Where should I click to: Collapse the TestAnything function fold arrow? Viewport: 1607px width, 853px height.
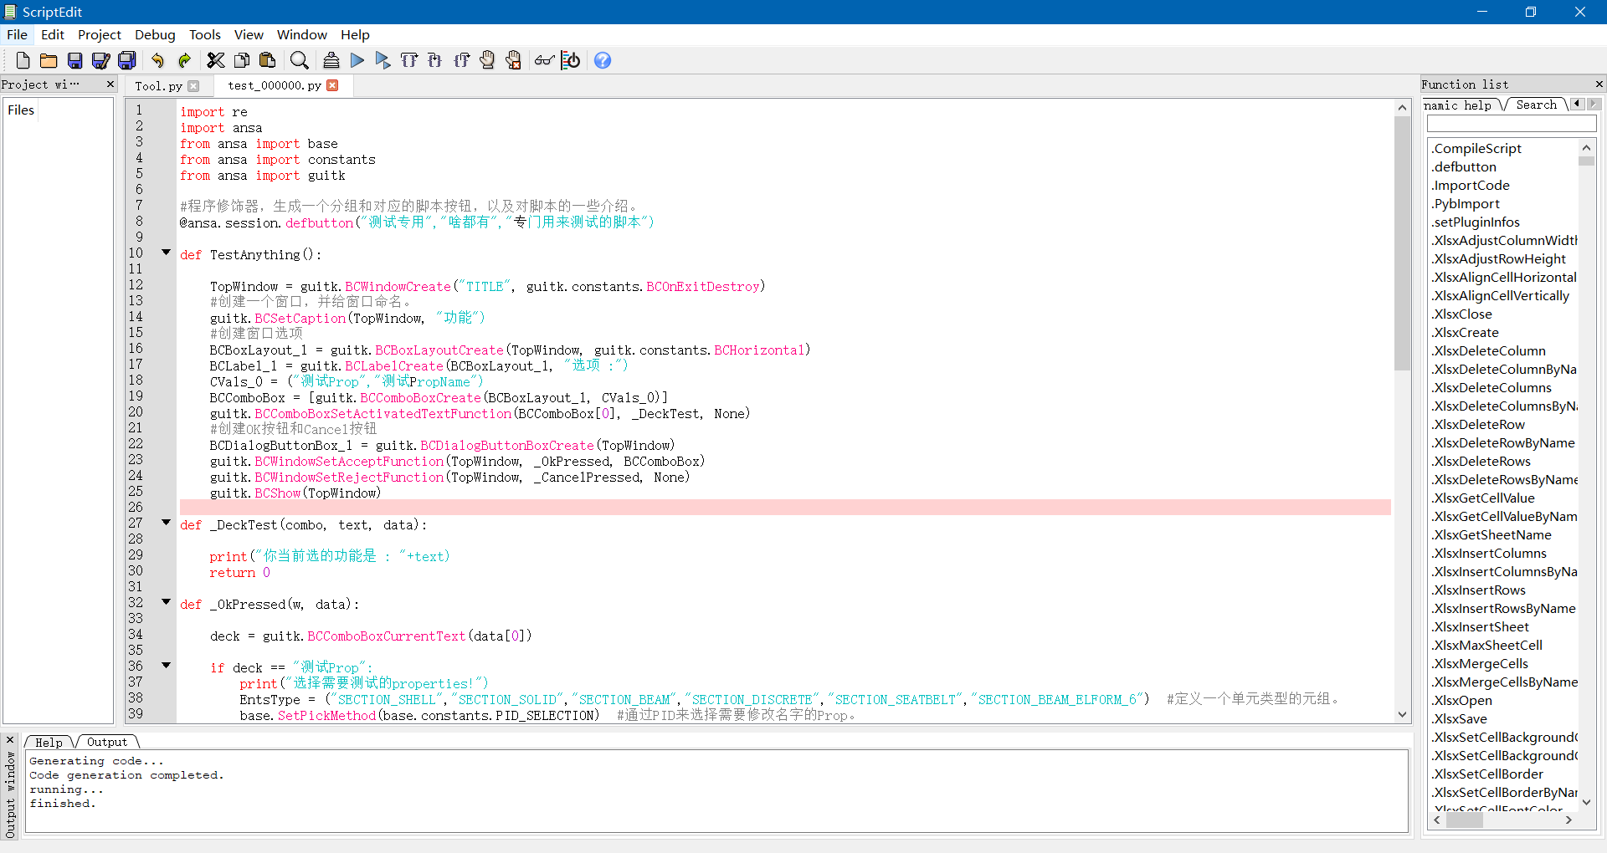(166, 253)
